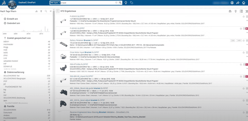
Task: Open the lightbulb icon in top bar
Action: (126, 3)
